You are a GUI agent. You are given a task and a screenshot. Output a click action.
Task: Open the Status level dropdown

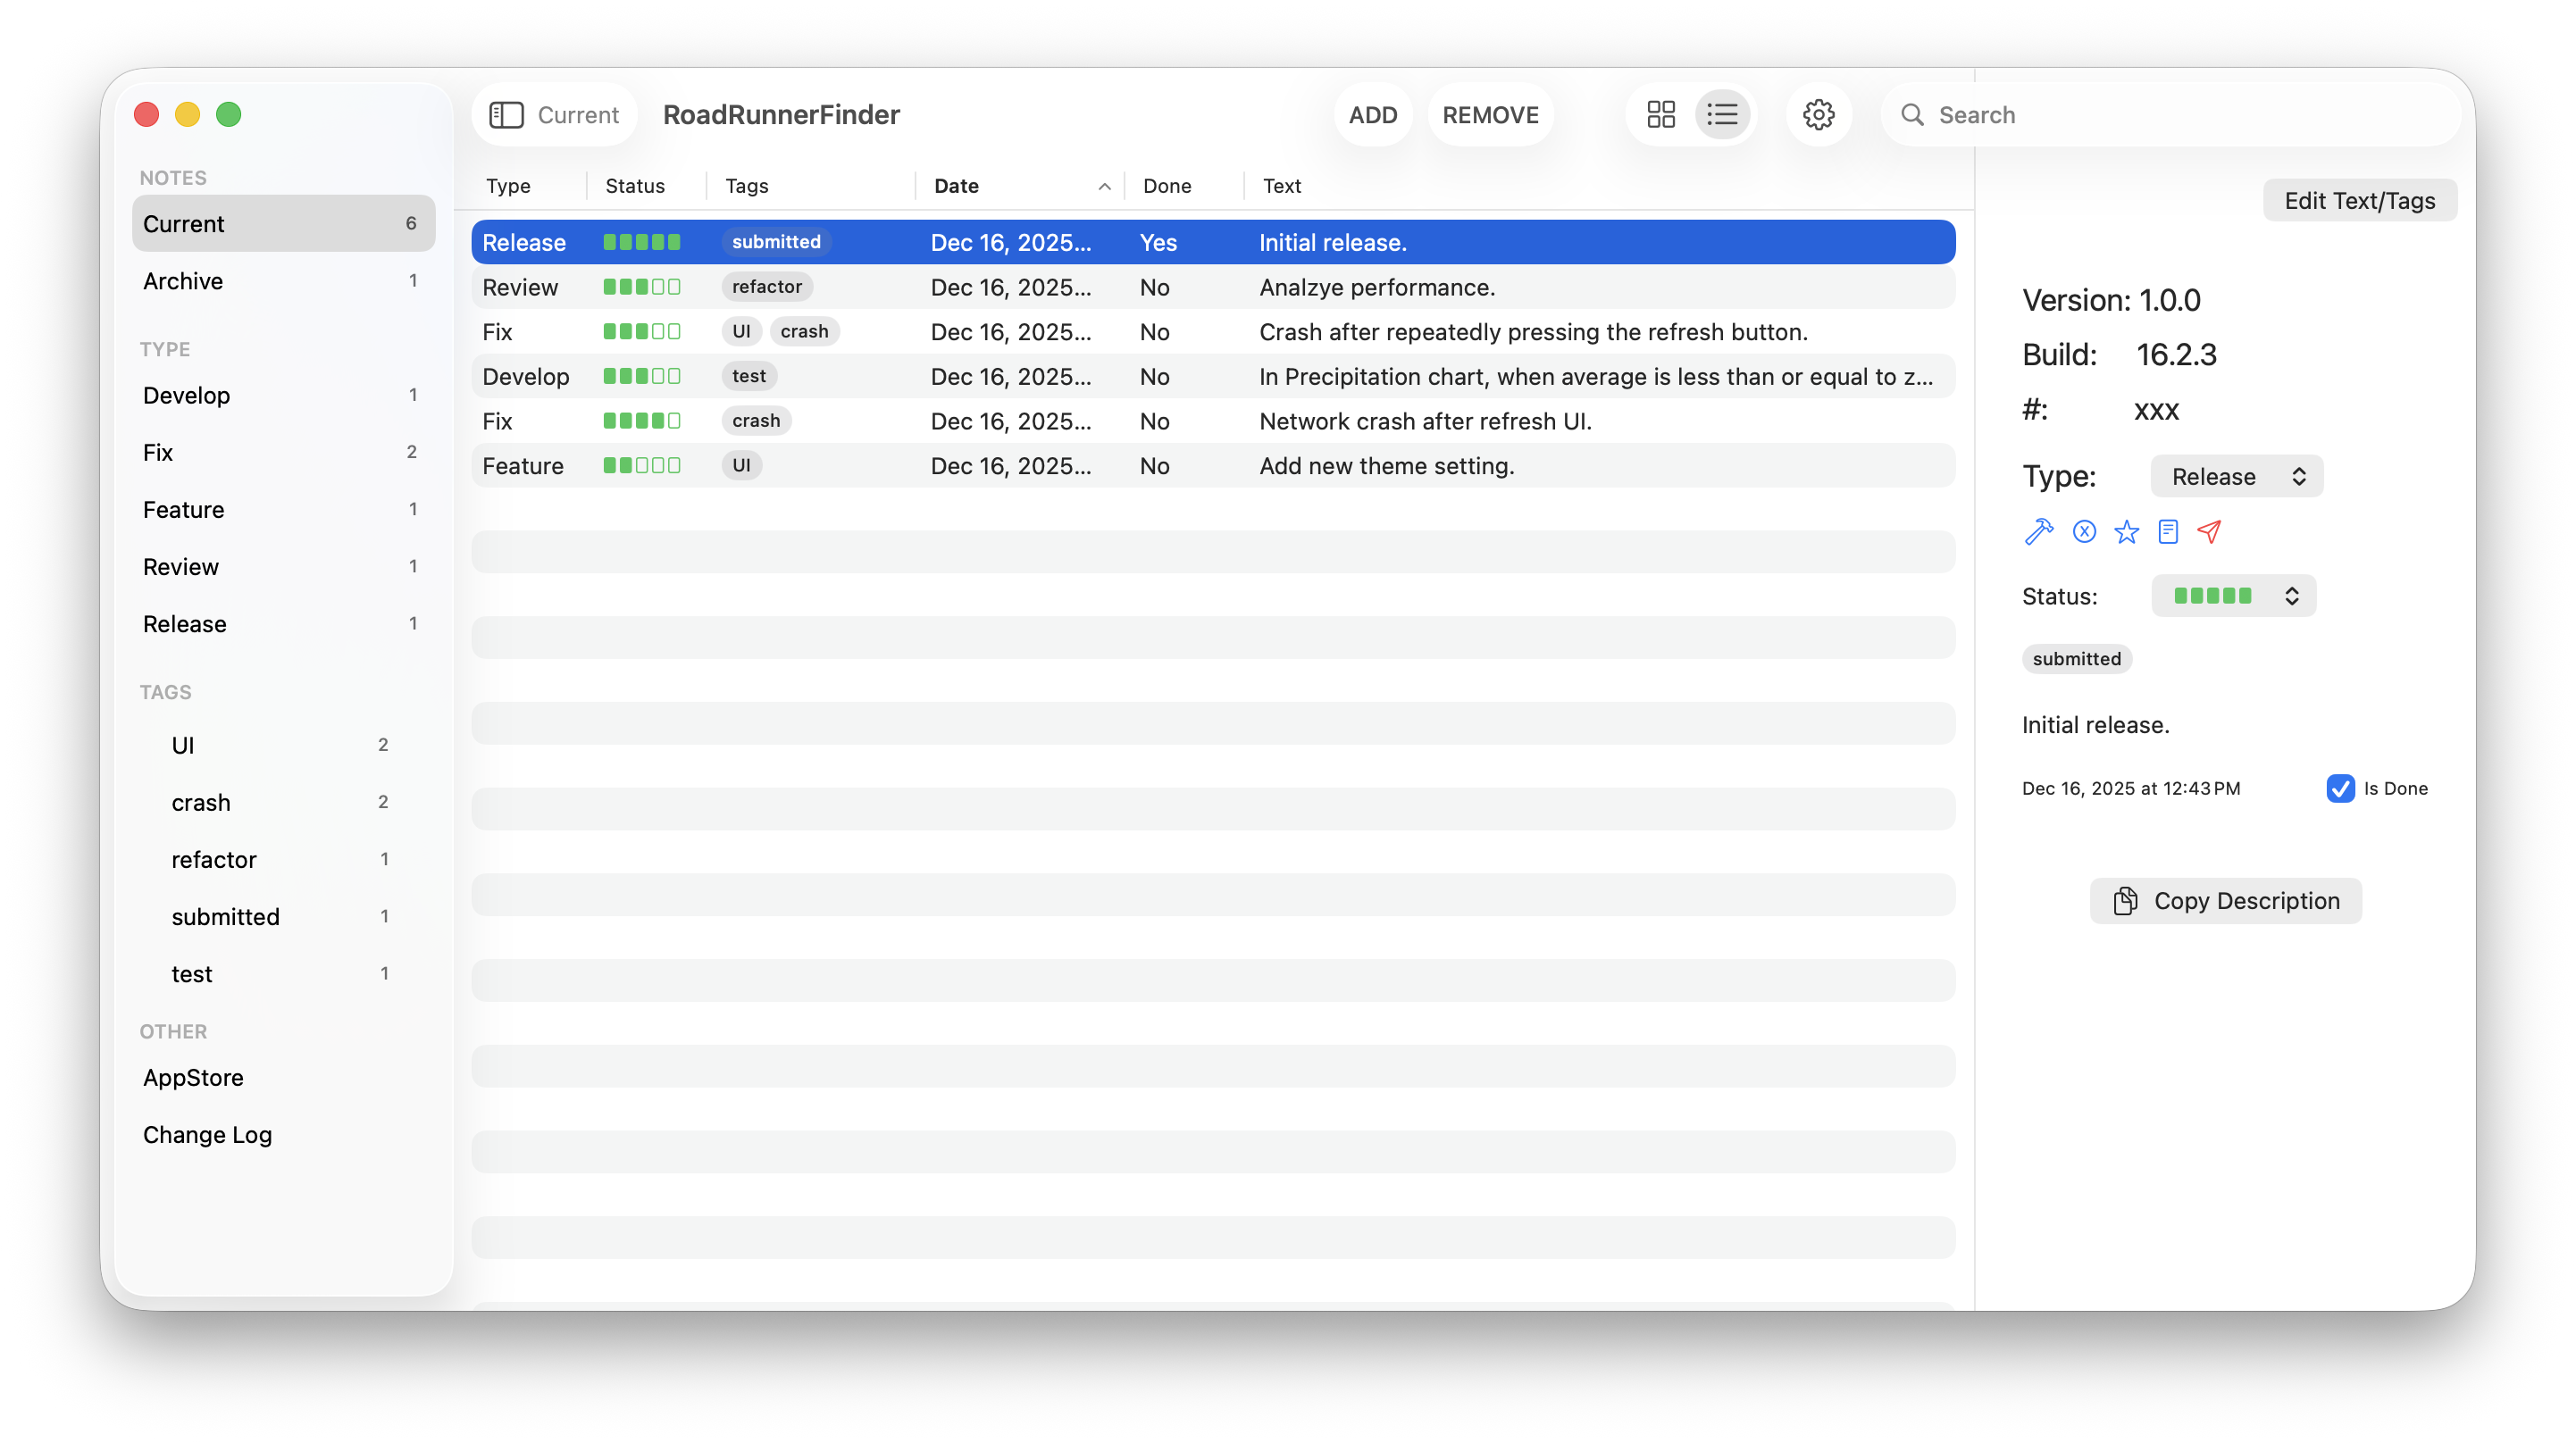(x=2233, y=596)
